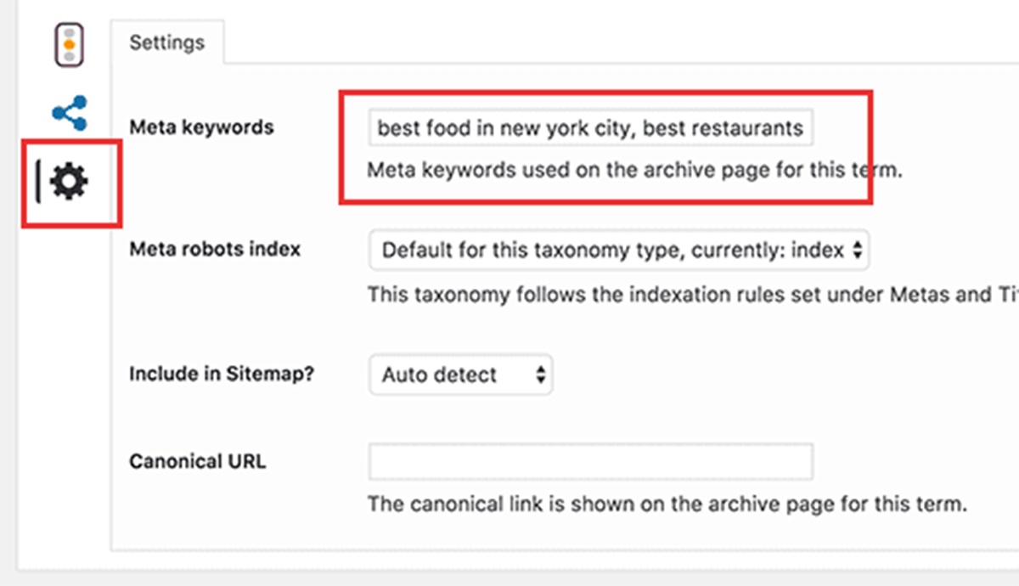The width and height of the screenshot is (1019, 586).
Task: Click the orange light in traffic light icon
Action: pos(69,44)
